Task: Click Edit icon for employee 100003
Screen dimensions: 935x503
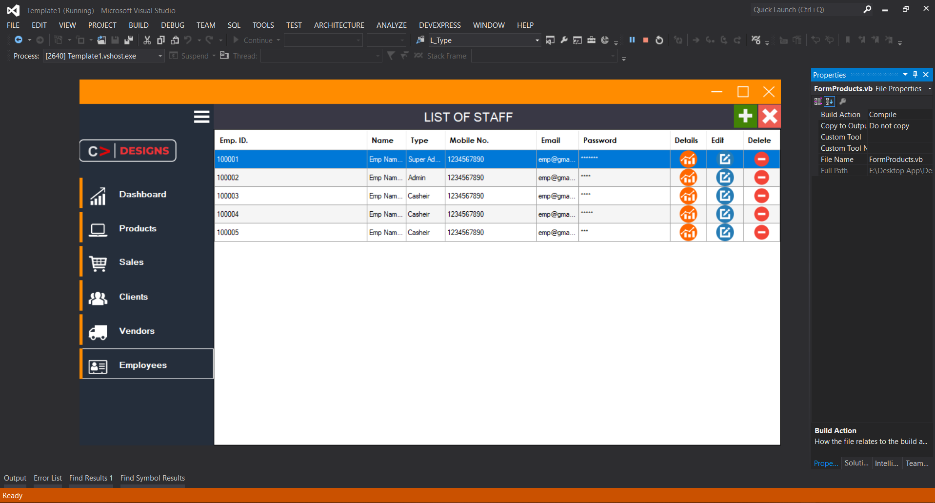Action: (x=725, y=196)
